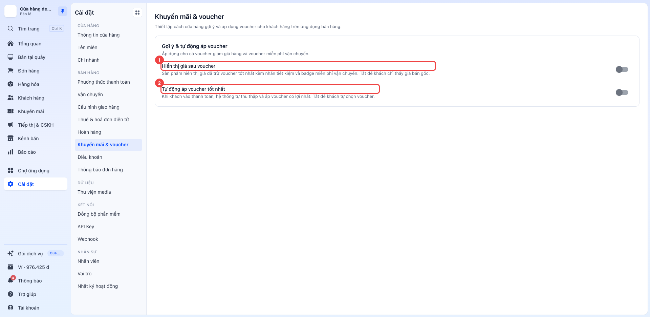Go to Nhật ký hoạt động page
Screen dimensions: 650x317
pos(108,286)
